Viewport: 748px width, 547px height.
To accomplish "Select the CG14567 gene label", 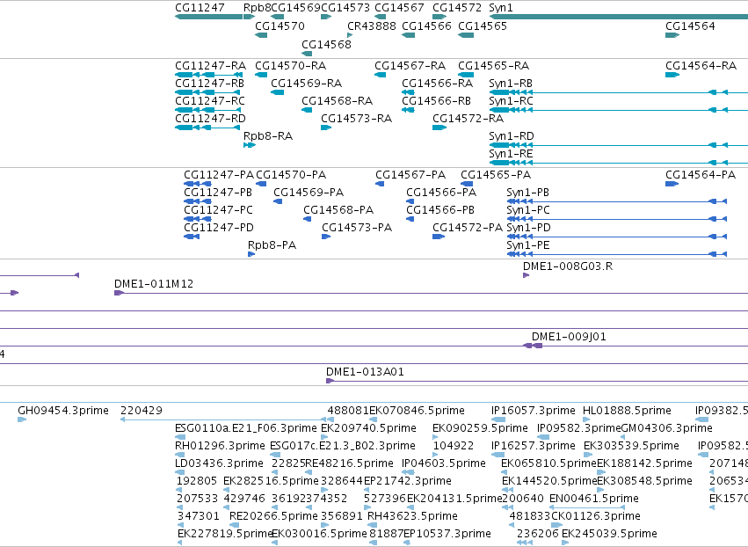I will (399, 8).
